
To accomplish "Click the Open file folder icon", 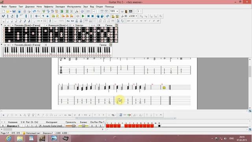I will 8,11.
